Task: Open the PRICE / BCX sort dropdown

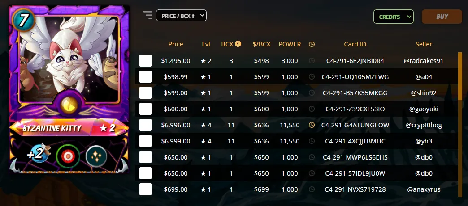Action: coord(181,16)
